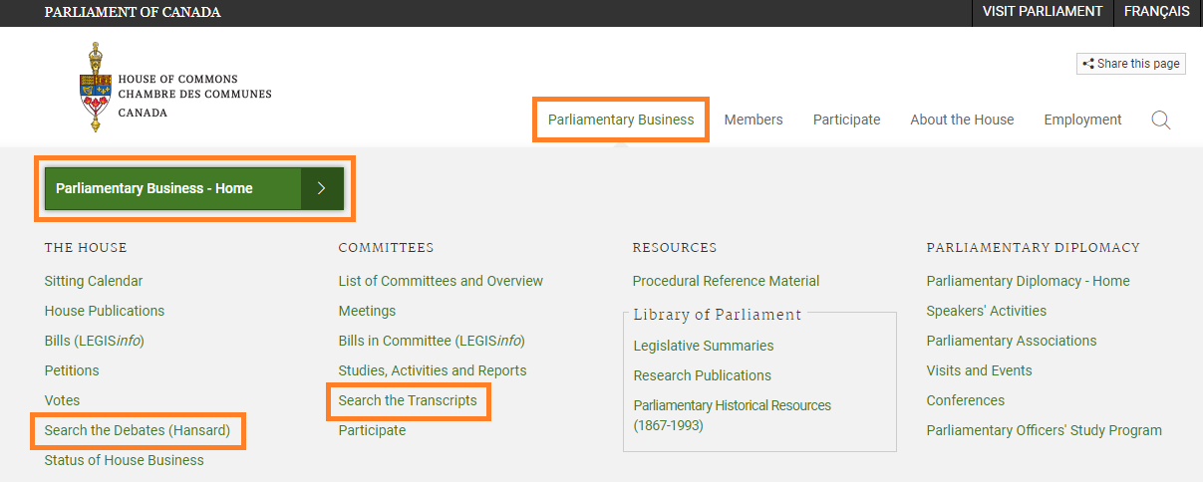This screenshot has height=482, width=1203.
Task: Click the arrow on Parliamentary Business - Home button
Action: [322, 188]
